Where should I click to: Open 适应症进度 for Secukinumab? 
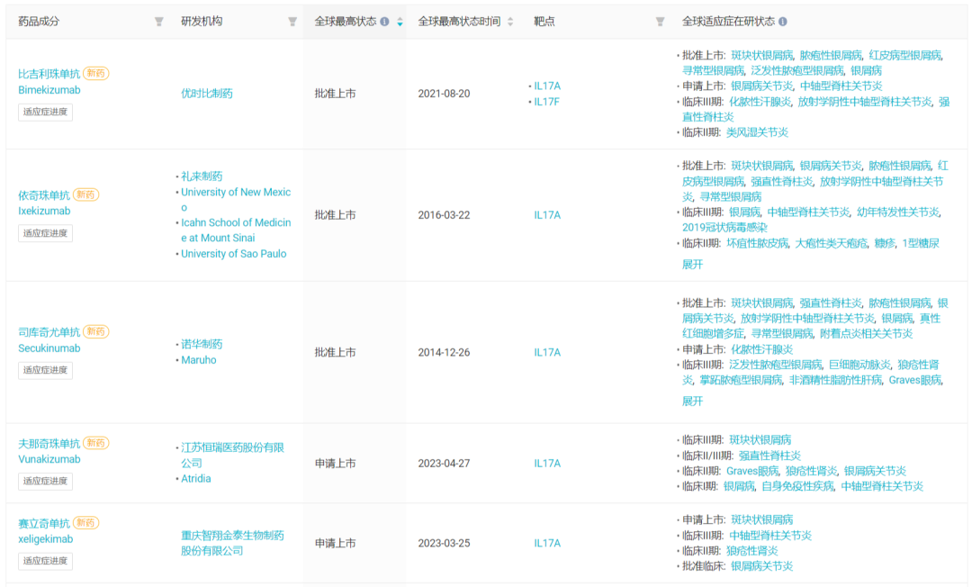pos(45,370)
